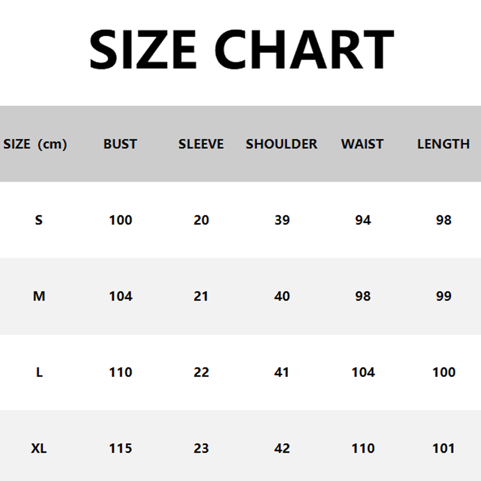The image size is (481, 481).
Task: Click the SLEEVE column header
Action: point(201,144)
